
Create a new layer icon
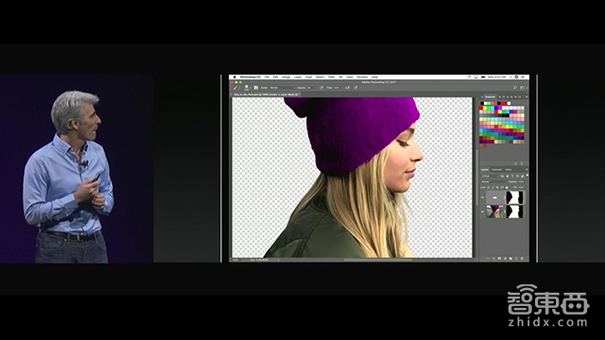tap(516, 258)
